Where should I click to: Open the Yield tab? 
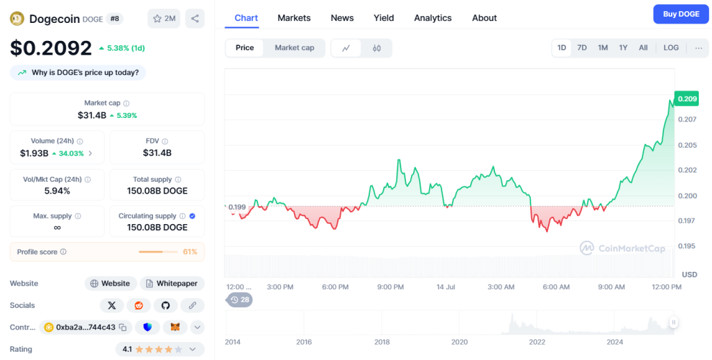[x=384, y=18]
